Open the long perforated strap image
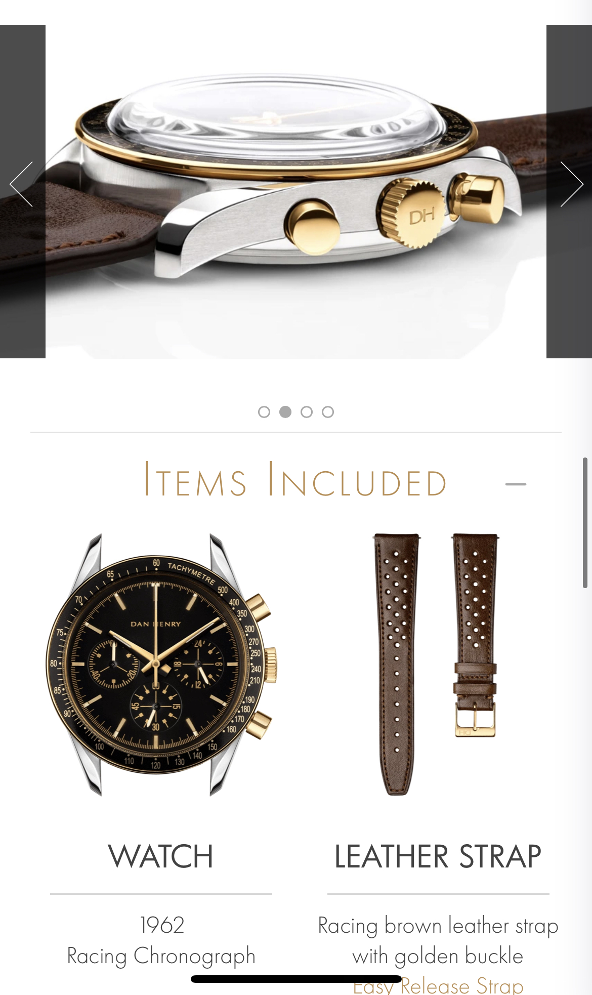 [397, 664]
